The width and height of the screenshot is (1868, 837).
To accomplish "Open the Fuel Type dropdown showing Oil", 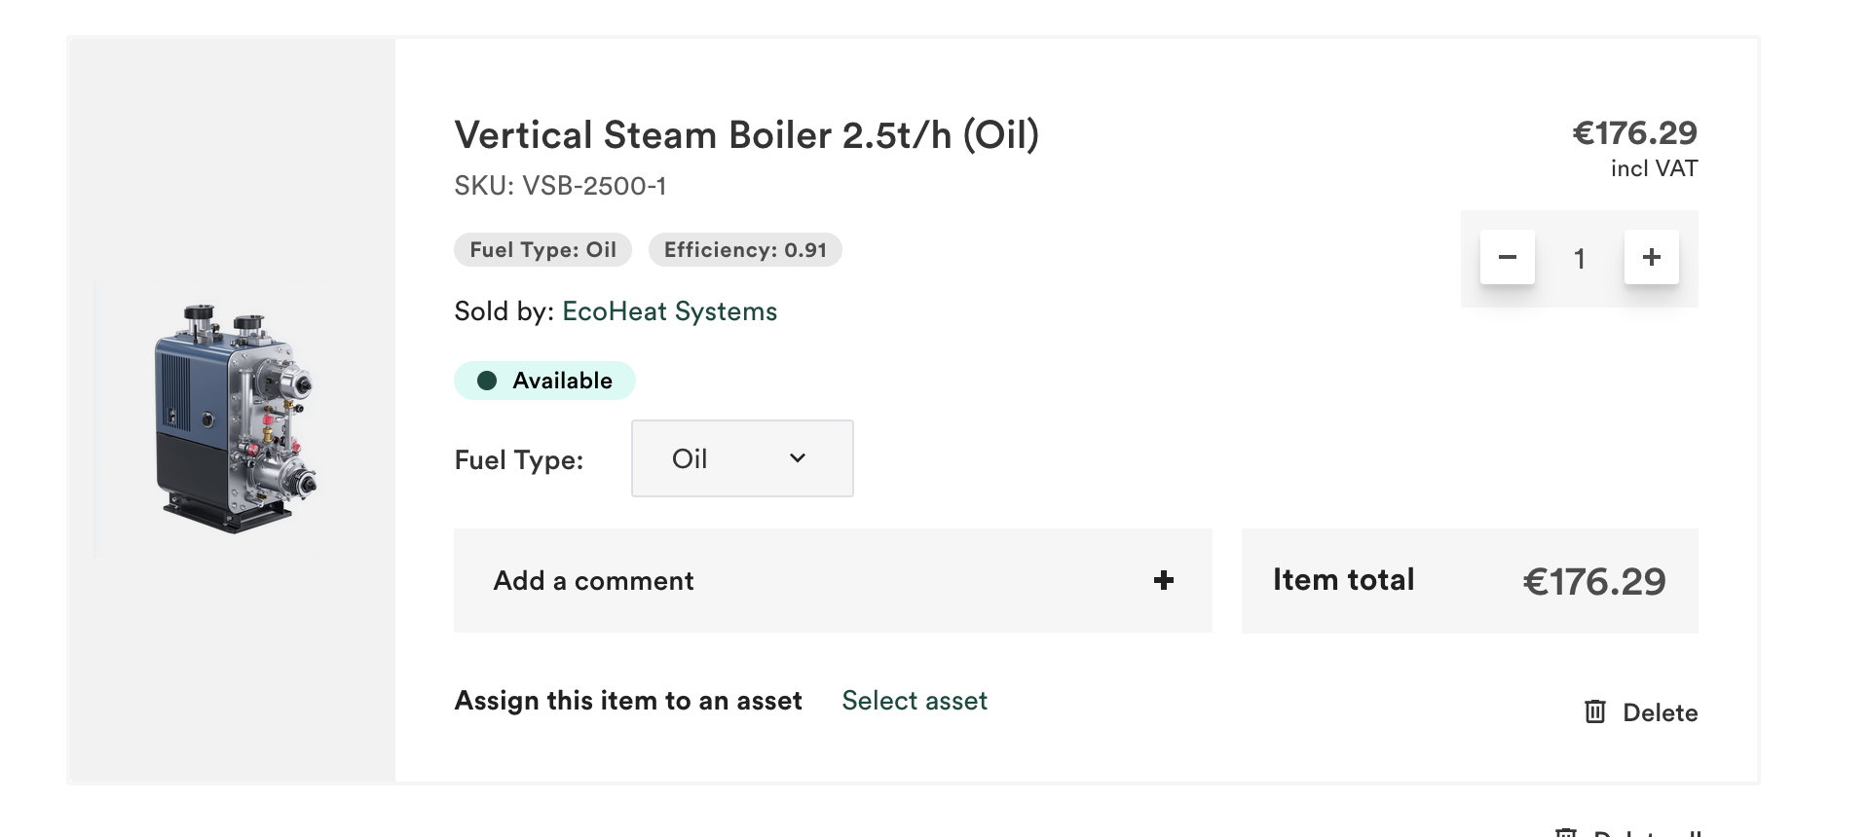I will tap(741, 458).
